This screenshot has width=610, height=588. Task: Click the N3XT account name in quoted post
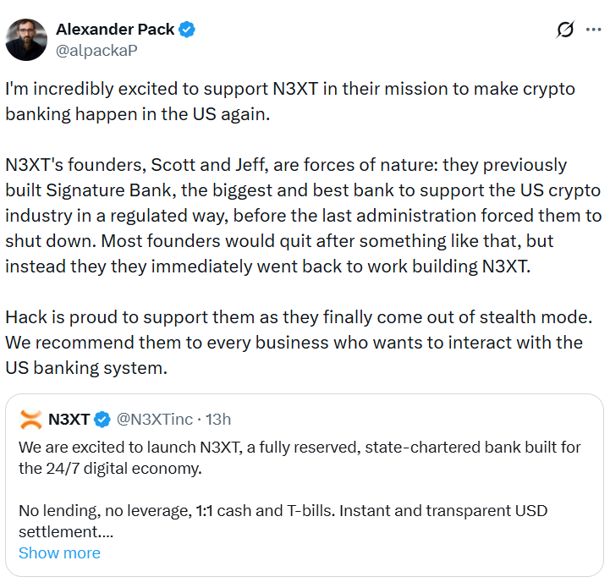tap(69, 419)
